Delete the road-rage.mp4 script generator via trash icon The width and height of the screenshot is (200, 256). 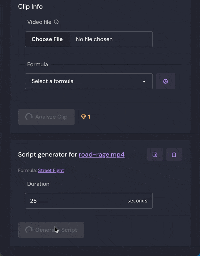[x=174, y=154]
